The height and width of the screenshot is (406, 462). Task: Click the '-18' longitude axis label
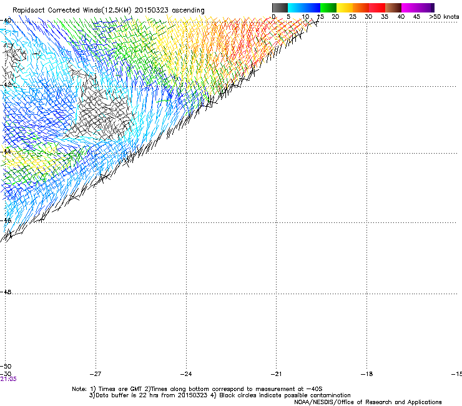click(366, 374)
